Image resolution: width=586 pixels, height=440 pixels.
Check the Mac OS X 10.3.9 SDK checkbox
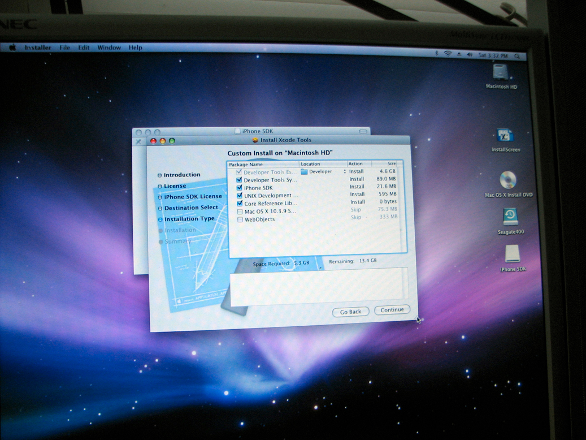pos(240,212)
